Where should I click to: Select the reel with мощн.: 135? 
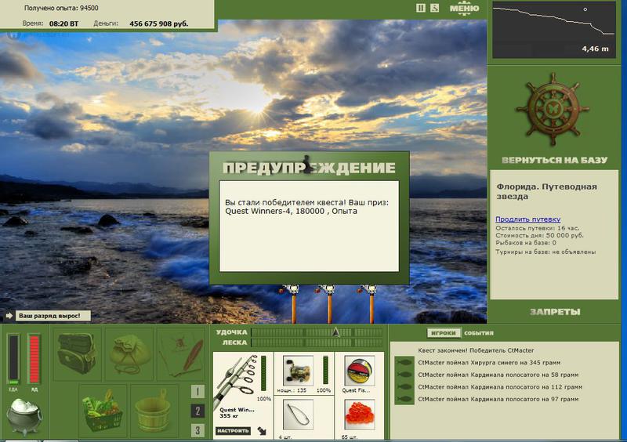click(x=298, y=371)
